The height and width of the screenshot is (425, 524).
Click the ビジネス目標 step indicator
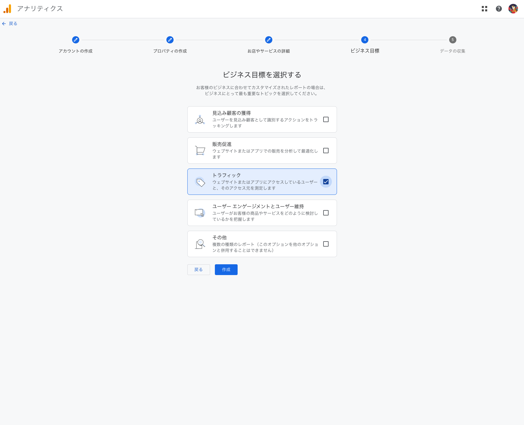click(365, 40)
